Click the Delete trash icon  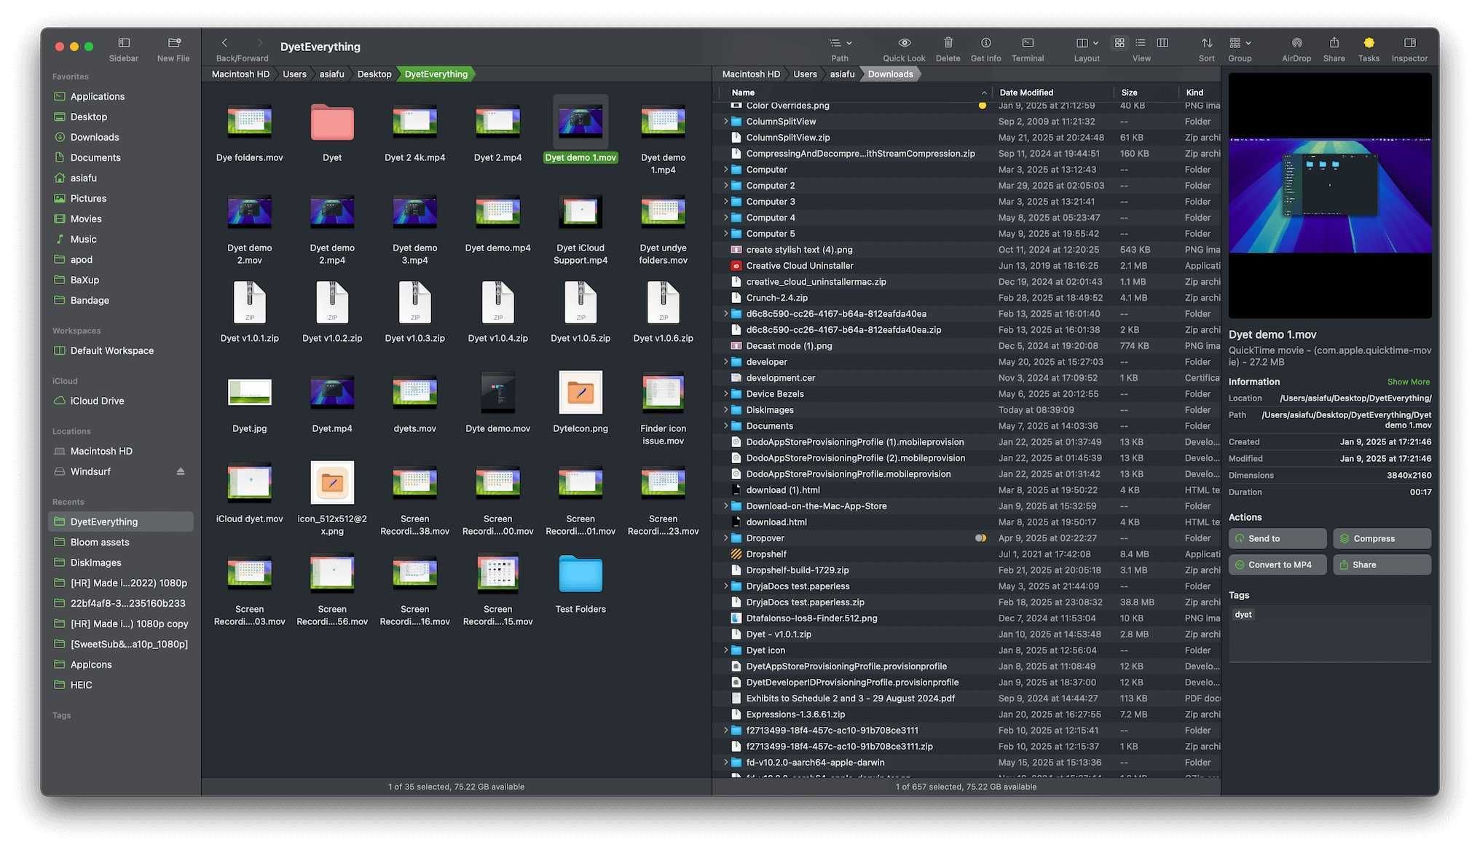948,43
